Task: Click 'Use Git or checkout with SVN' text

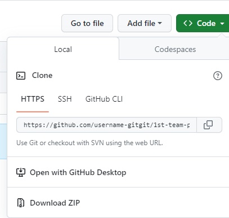Action: coord(89,143)
